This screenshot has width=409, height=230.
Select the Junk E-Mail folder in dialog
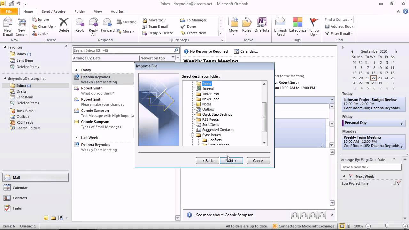[x=211, y=94]
